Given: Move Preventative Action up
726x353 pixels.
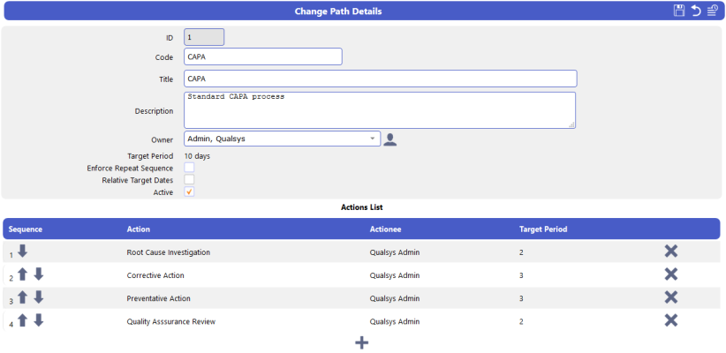Looking at the screenshot, I should (22, 297).
